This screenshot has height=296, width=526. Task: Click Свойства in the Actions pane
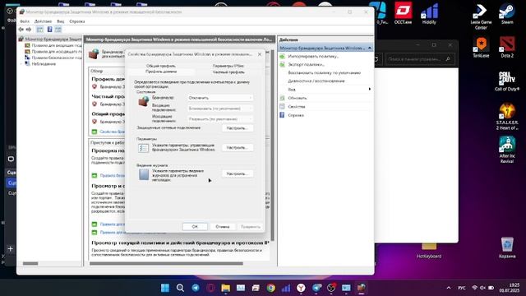point(297,107)
